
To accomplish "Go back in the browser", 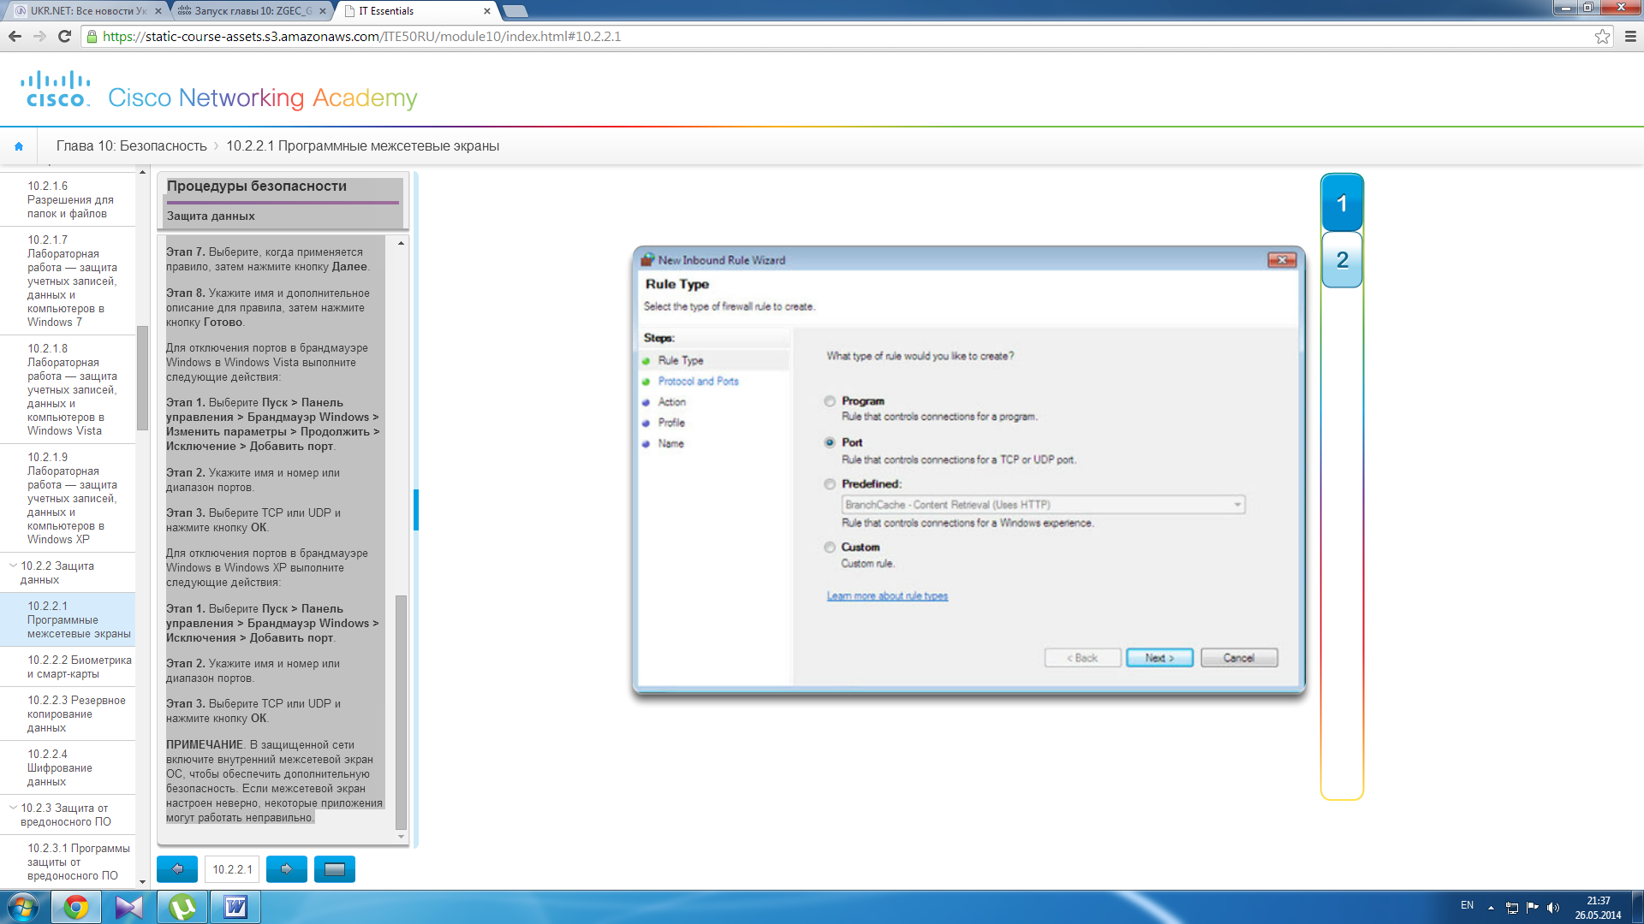I will point(15,36).
